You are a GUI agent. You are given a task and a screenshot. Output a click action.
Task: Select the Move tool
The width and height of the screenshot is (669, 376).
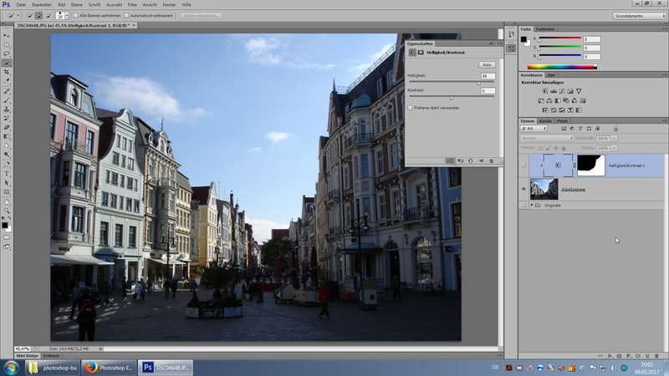(x=7, y=35)
